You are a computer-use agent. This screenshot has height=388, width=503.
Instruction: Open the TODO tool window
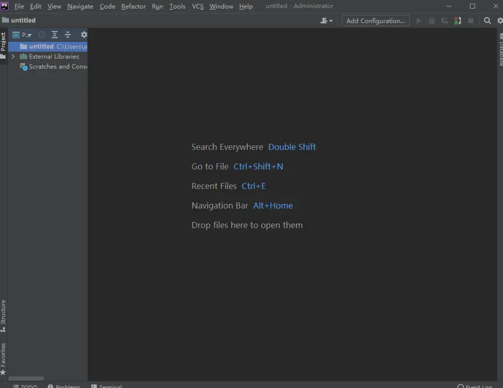(x=25, y=386)
